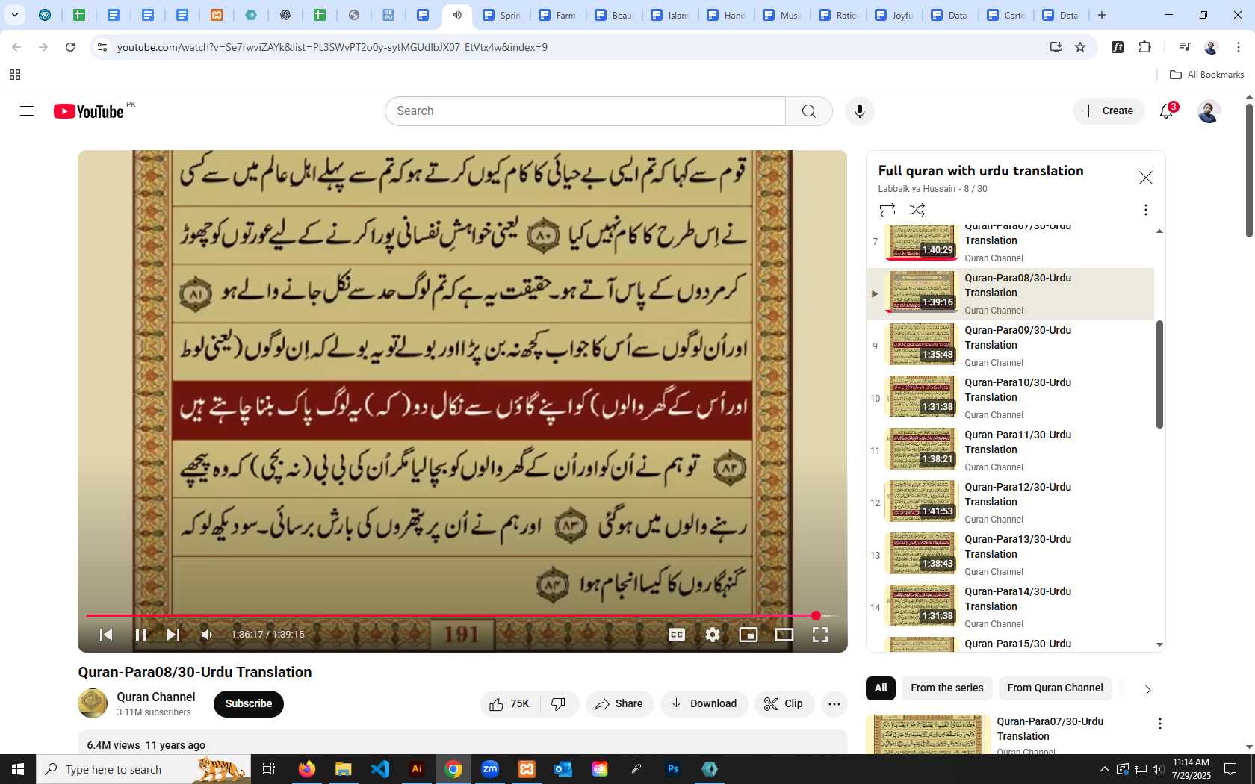Open Chrome extensions puzzle icon

point(1145,47)
